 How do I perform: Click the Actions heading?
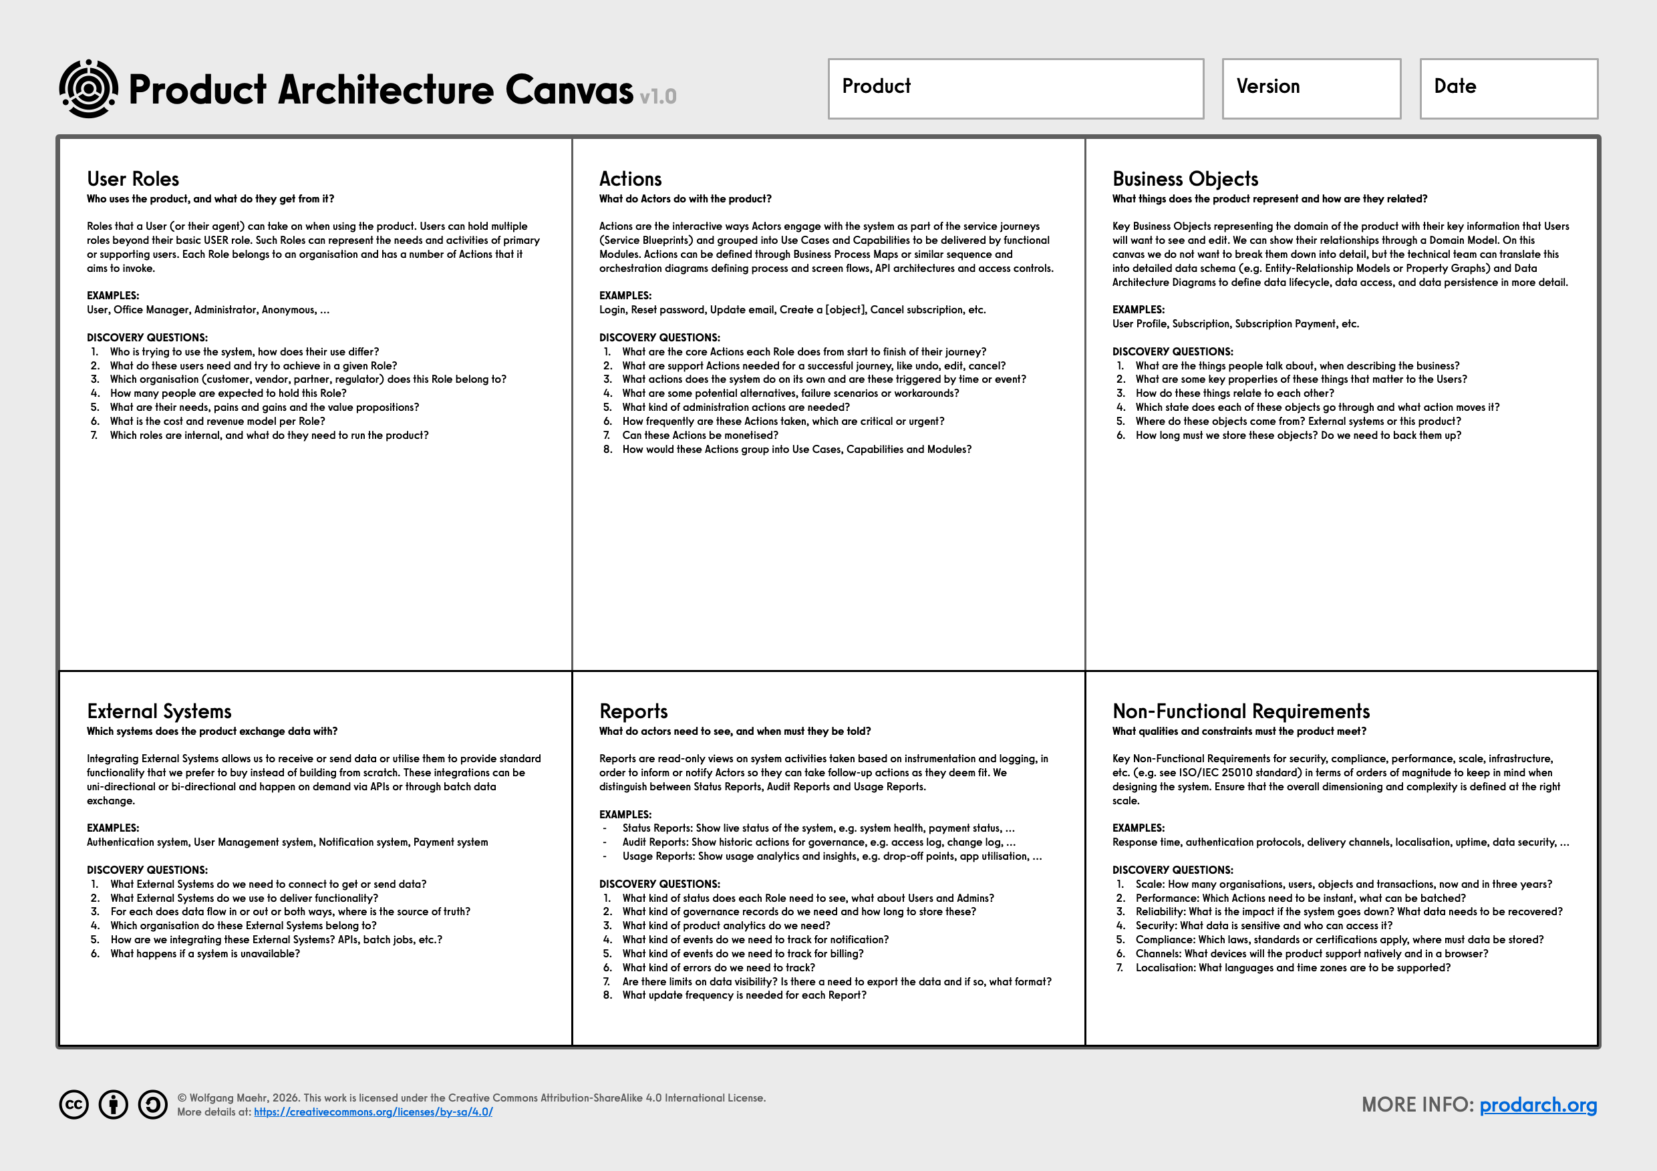coord(630,179)
